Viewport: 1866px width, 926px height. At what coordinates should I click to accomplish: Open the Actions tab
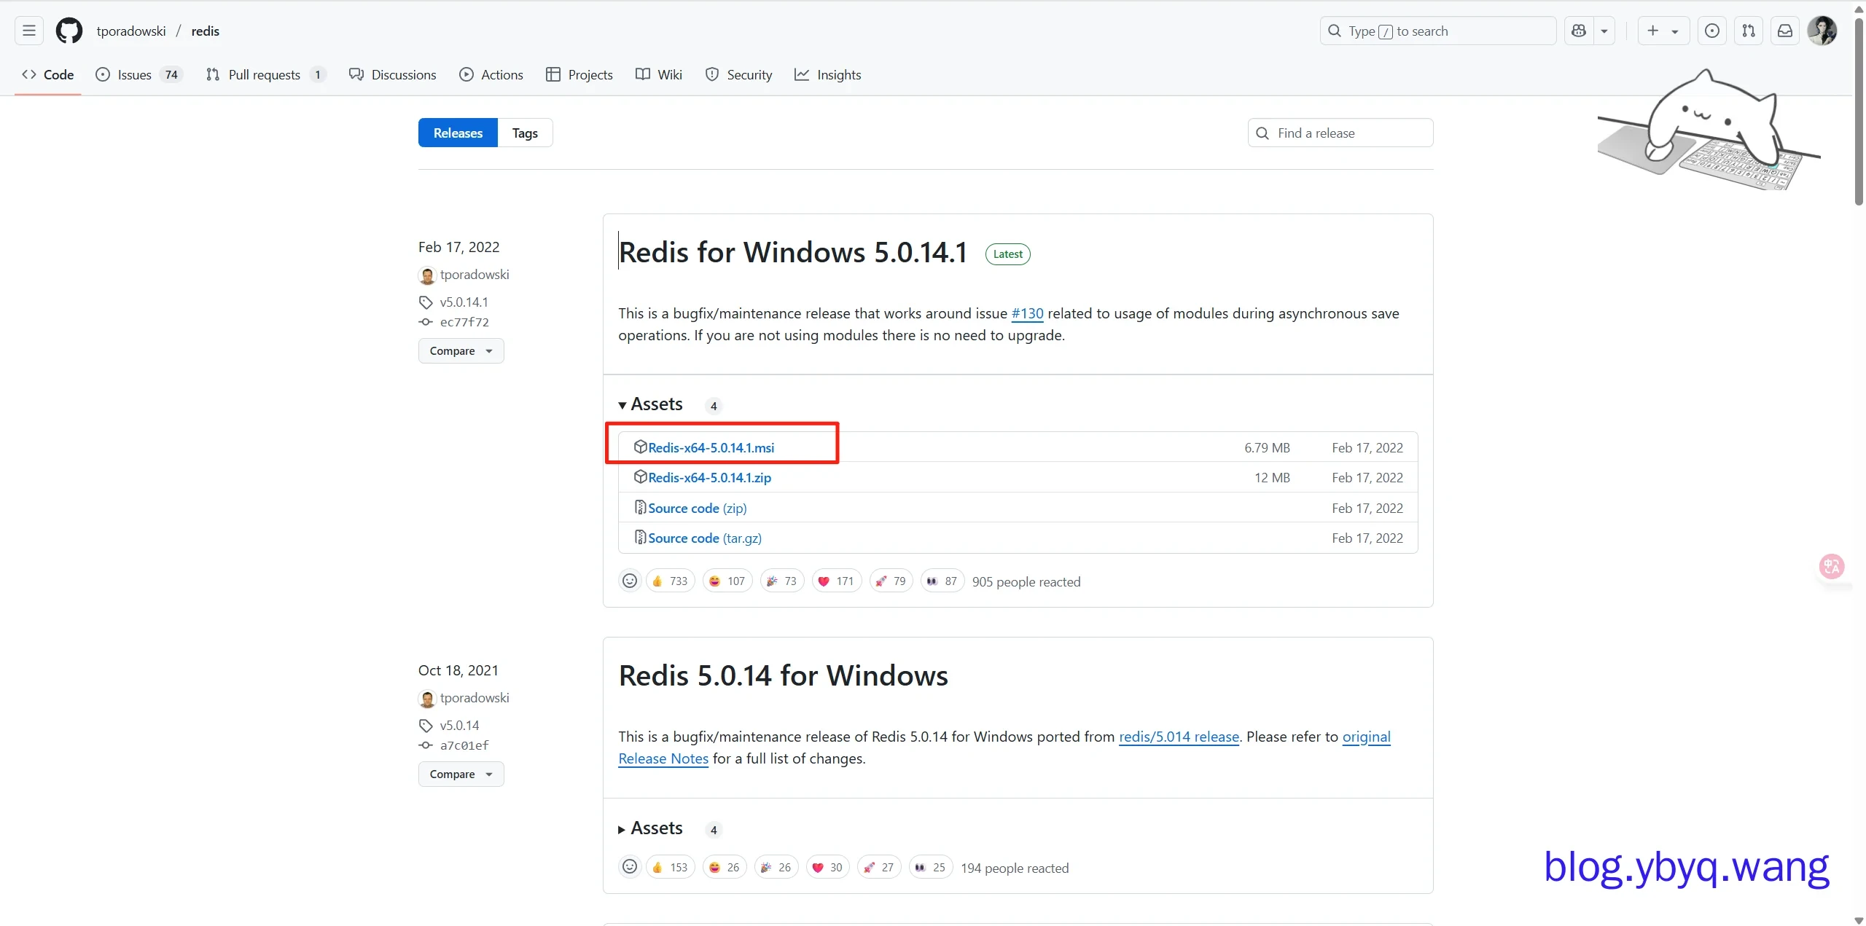coord(491,74)
